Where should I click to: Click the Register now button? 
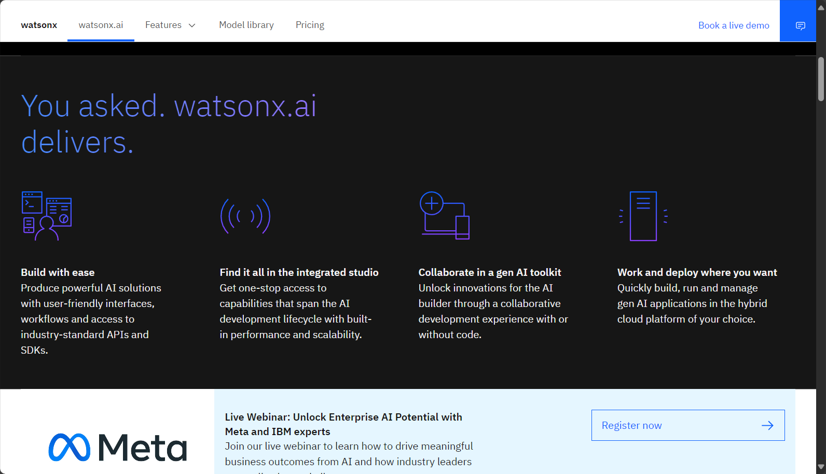[x=688, y=425]
